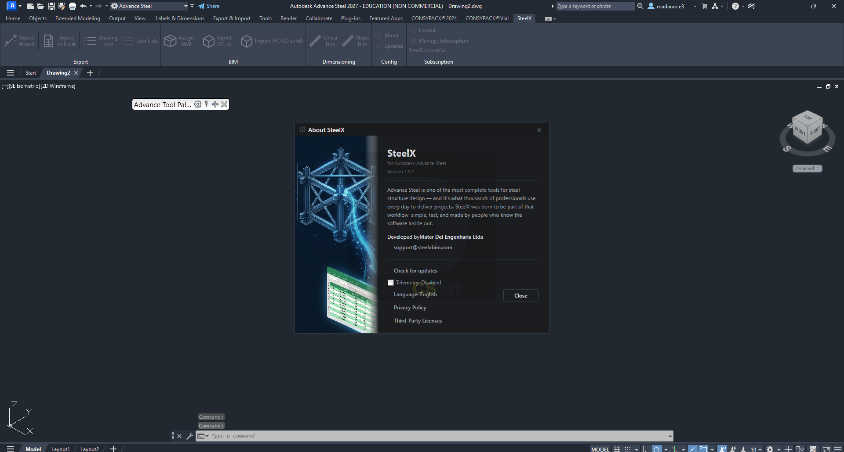
Task: Open the Customize Quick Access Toolbar dropdown
Action: tap(192, 6)
